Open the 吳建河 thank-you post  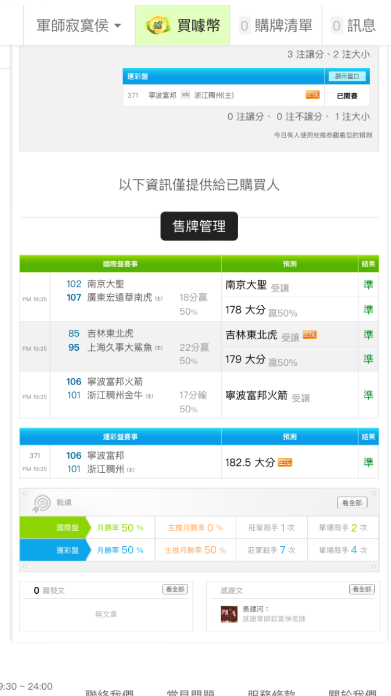pyautogui.click(x=274, y=619)
